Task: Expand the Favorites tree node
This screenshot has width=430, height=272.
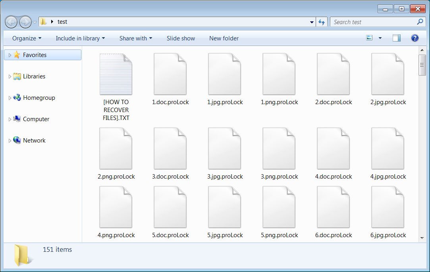Action: (10, 55)
